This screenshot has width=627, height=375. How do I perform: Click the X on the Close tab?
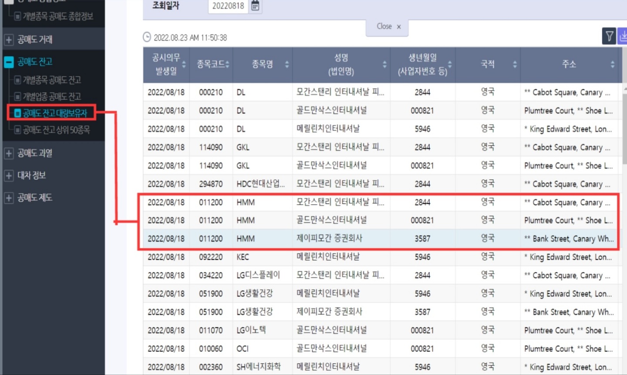[x=399, y=27]
